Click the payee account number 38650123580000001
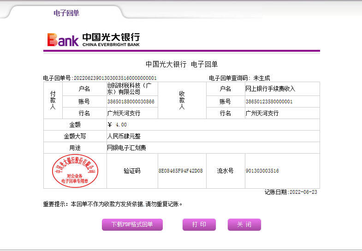The image size is (362, 251). click(x=269, y=102)
